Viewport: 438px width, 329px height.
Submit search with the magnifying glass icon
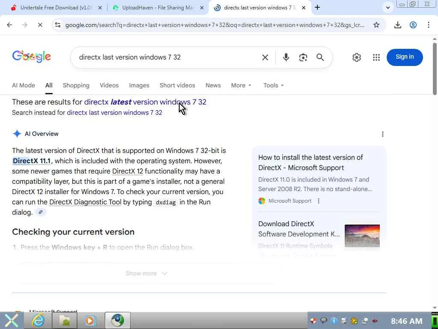(x=320, y=57)
